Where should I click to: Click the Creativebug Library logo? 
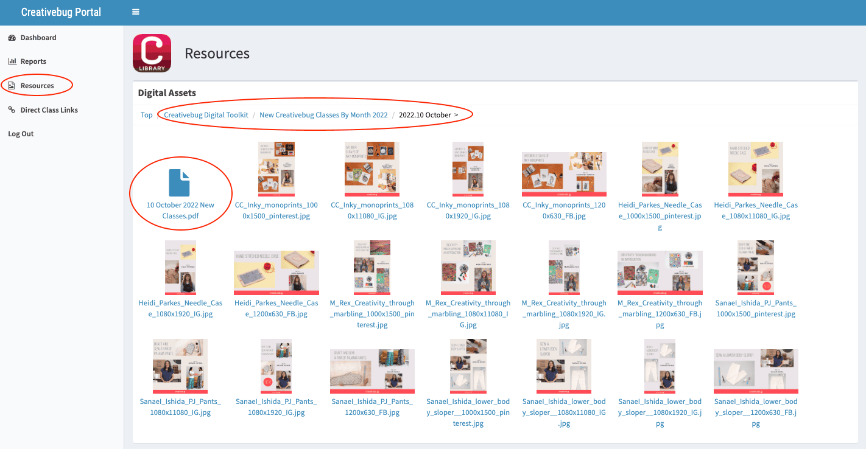[x=152, y=54]
